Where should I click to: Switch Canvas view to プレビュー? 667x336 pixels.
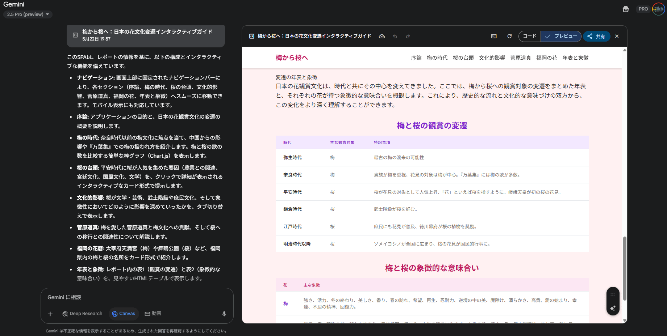click(561, 36)
